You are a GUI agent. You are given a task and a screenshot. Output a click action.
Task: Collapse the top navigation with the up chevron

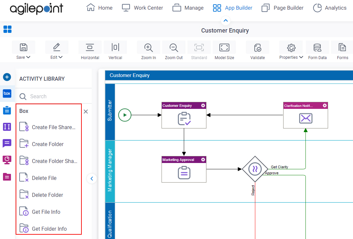pos(226,21)
